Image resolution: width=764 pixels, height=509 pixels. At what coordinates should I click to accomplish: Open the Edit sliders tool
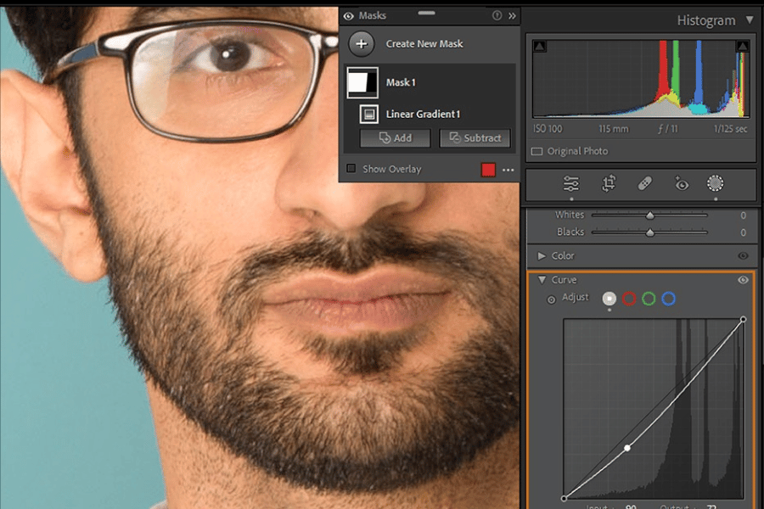pyautogui.click(x=571, y=184)
